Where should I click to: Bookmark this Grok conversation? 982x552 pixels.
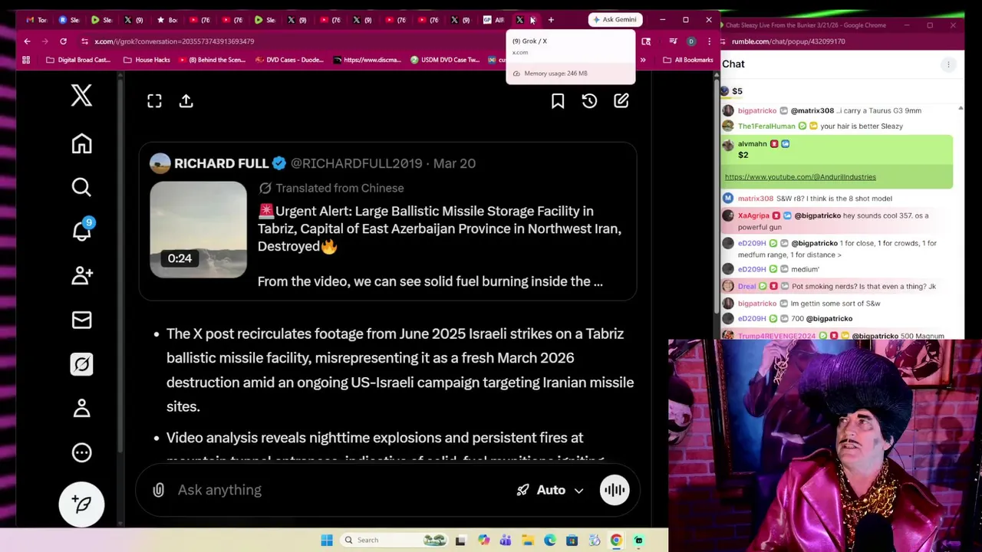coord(558,101)
